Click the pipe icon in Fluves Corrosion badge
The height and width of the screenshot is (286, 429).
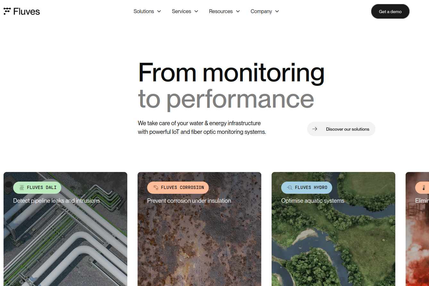pos(156,188)
